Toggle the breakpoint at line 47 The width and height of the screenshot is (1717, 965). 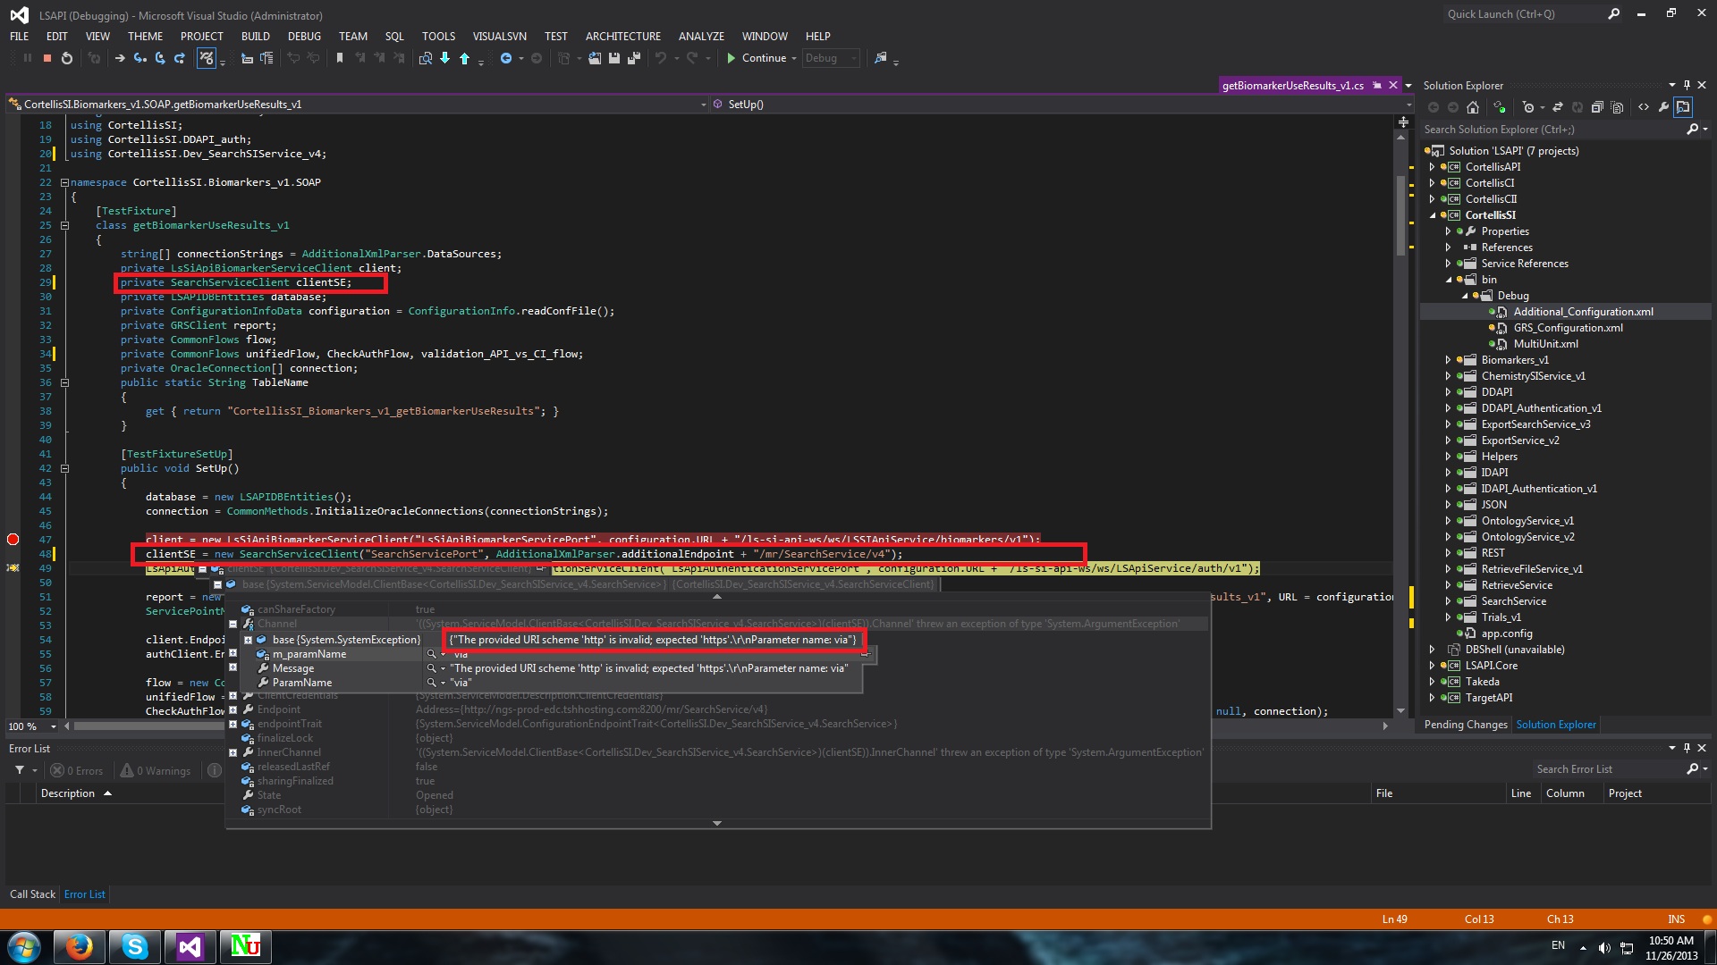coord(13,540)
